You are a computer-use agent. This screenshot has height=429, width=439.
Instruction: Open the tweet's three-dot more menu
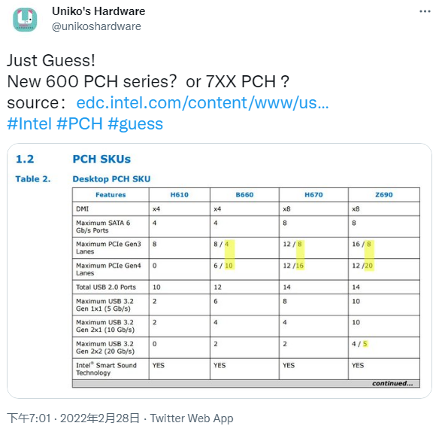425,11
